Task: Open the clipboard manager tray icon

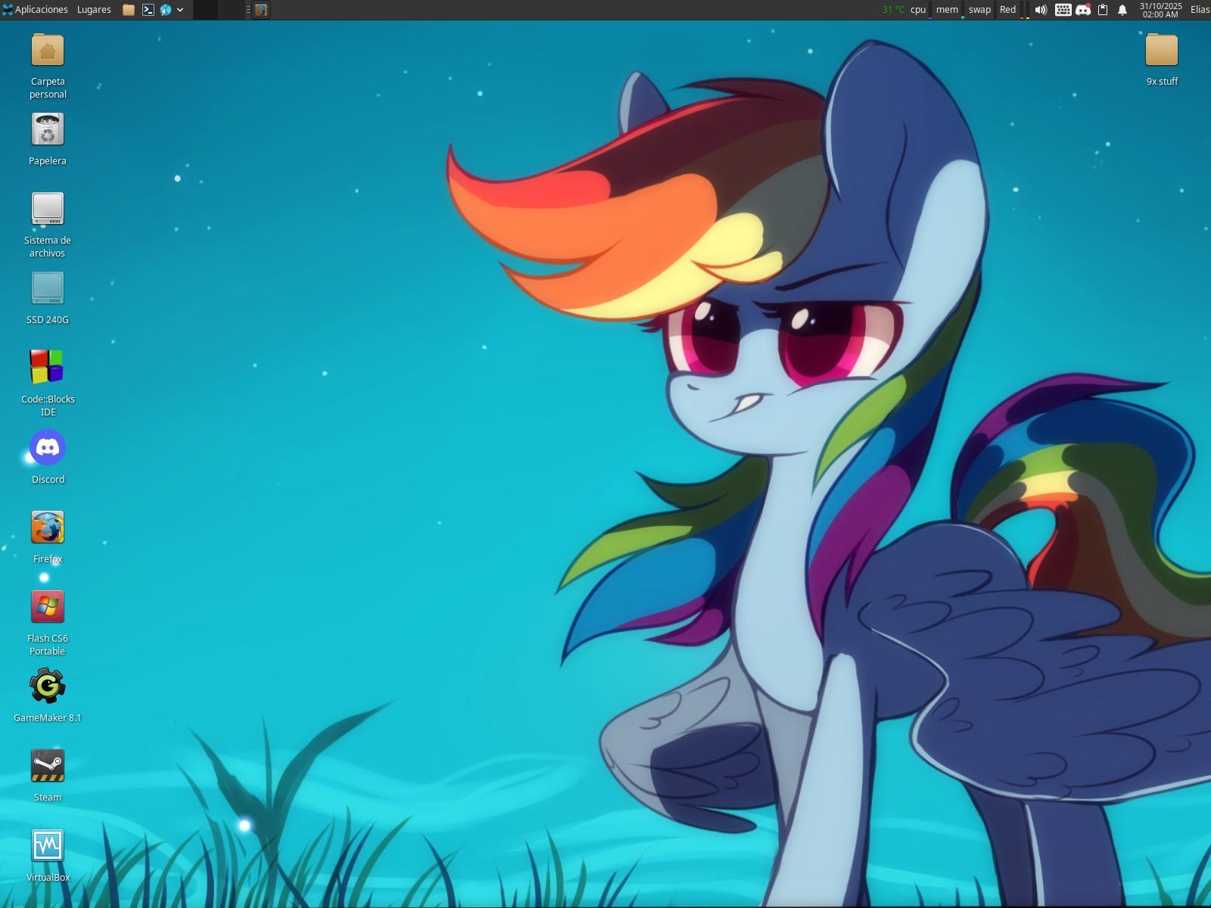Action: pyautogui.click(x=1103, y=10)
